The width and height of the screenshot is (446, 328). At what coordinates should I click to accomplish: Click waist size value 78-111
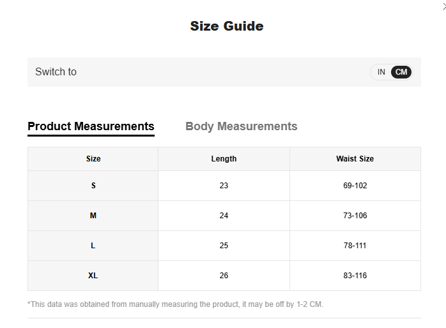tap(355, 246)
